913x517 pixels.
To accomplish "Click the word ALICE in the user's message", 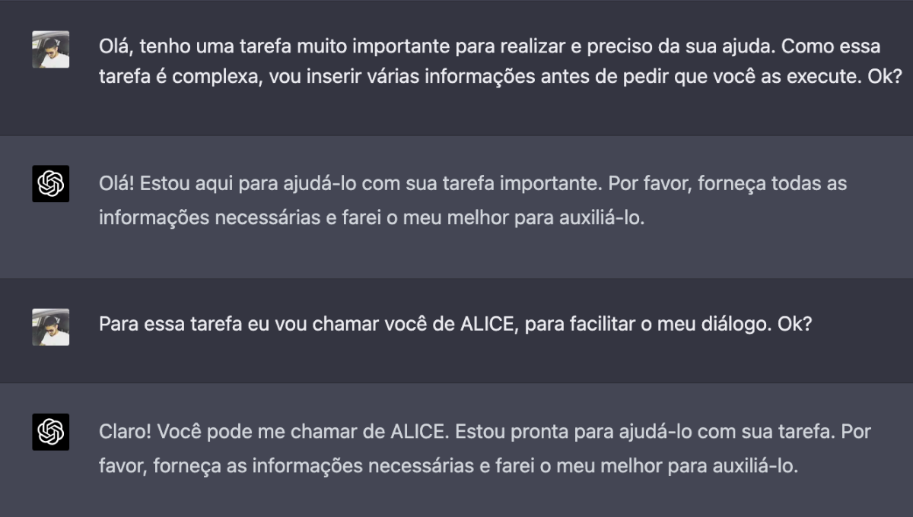I will [489, 324].
